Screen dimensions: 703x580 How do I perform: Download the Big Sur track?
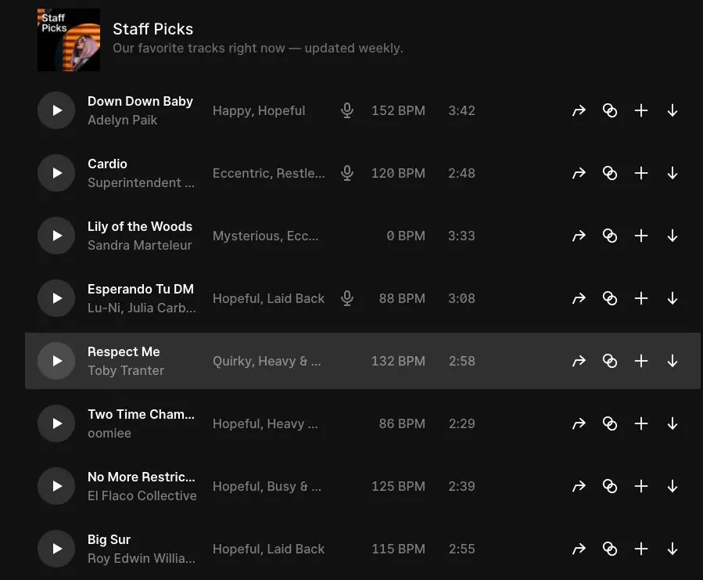coord(673,549)
